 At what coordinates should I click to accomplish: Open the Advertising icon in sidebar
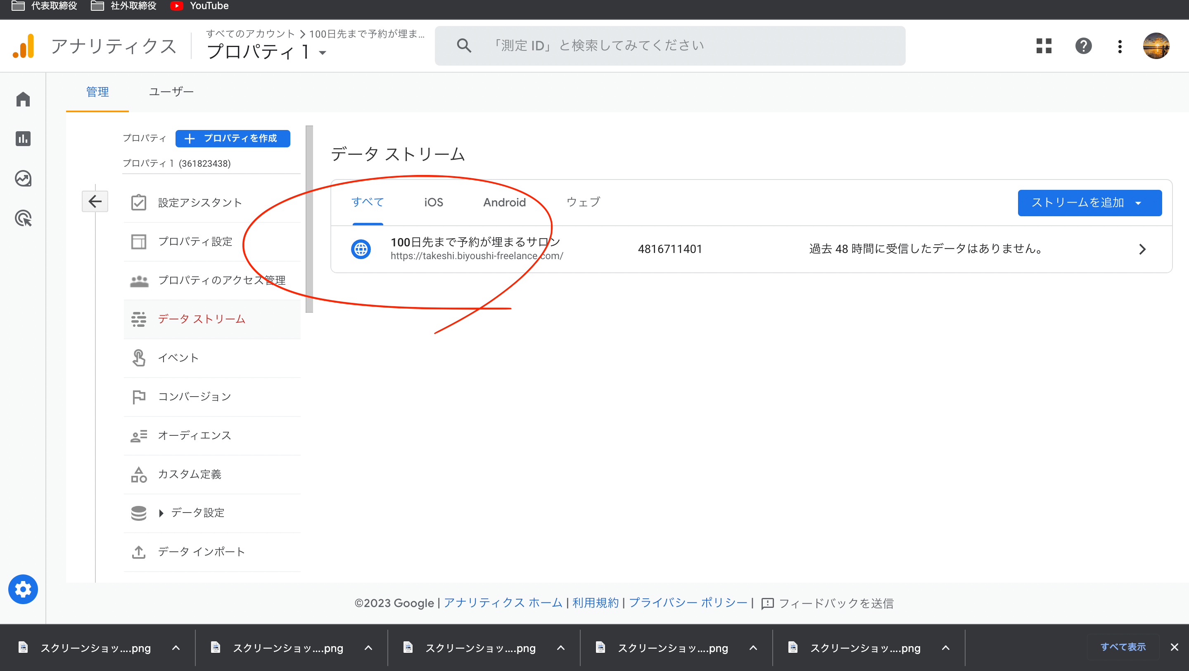[23, 218]
